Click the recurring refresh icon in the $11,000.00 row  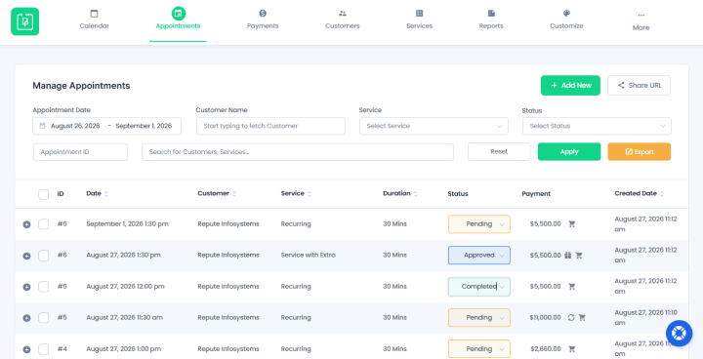pos(571,317)
